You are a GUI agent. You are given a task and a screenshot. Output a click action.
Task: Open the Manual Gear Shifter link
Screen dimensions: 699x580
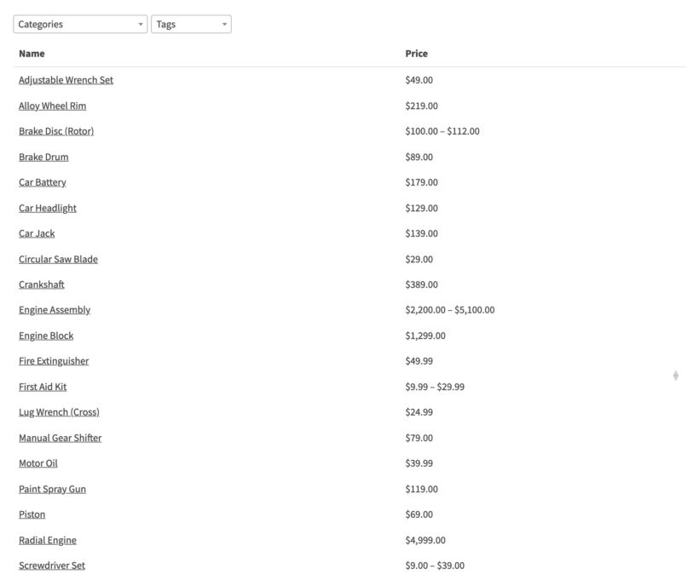pos(61,439)
